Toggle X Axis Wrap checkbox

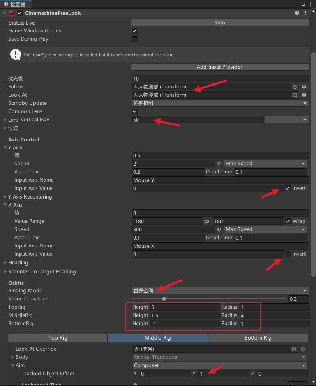point(288,221)
